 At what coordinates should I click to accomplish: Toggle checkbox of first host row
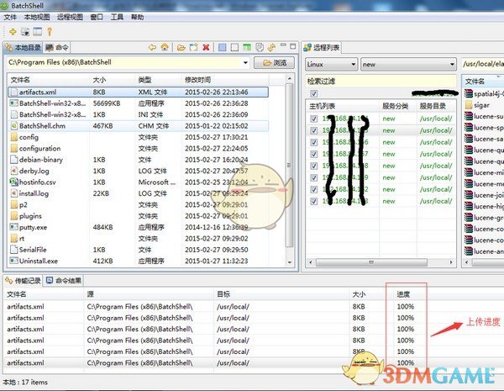point(313,119)
